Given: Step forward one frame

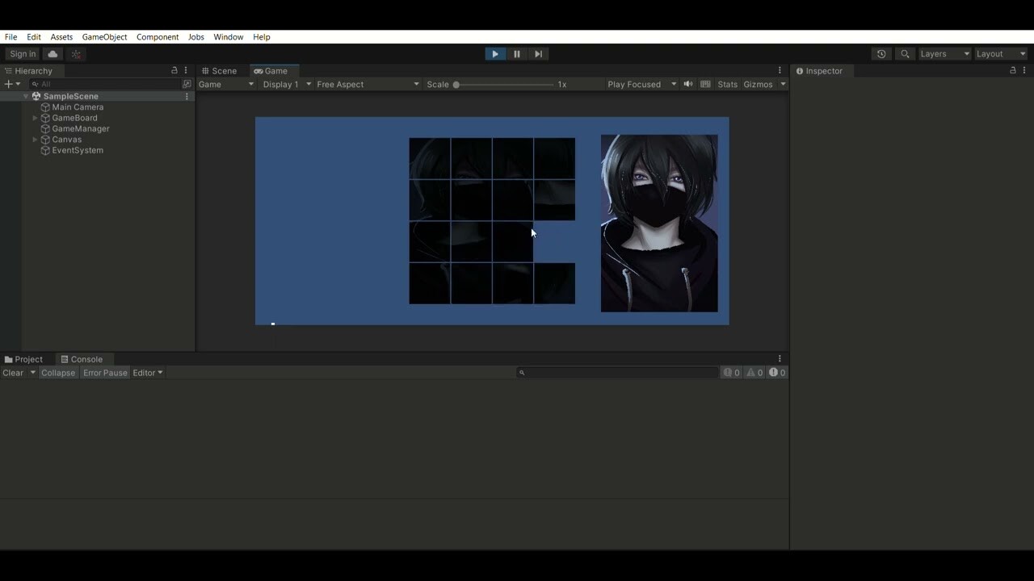Looking at the screenshot, I should (538, 54).
